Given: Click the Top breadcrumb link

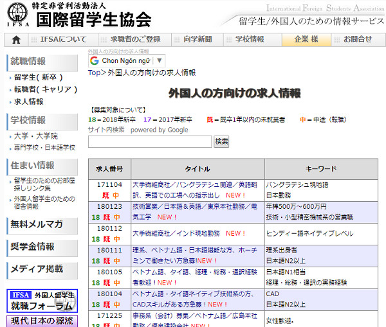Looking at the screenshot, I should [x=94, y=73].
